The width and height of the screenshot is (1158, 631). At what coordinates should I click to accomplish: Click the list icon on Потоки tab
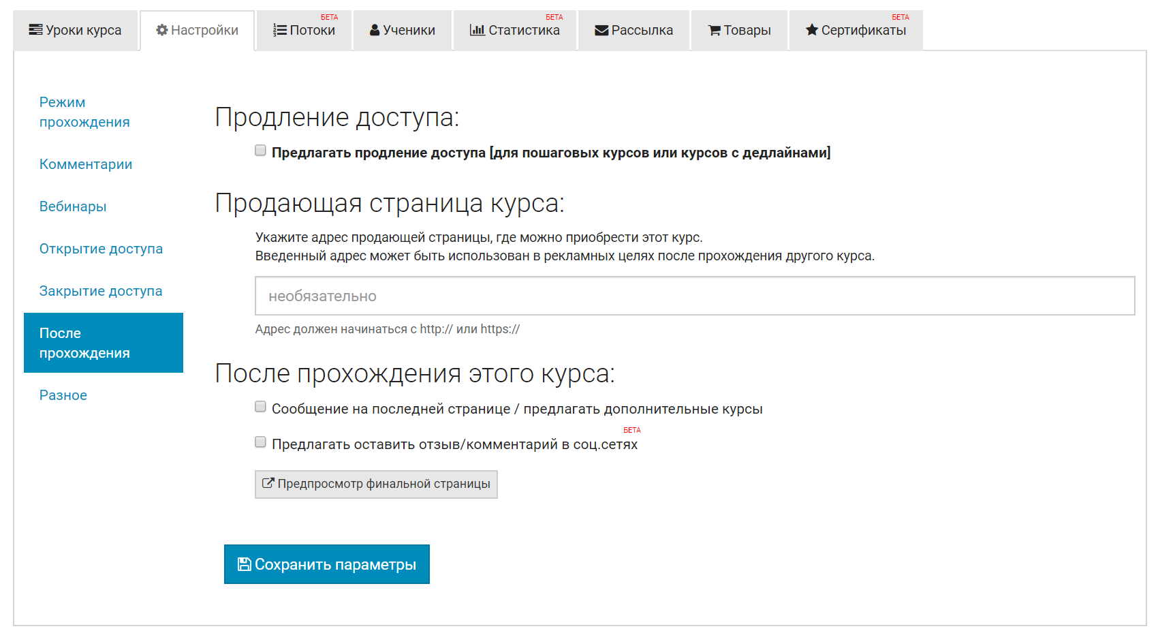point(280,30)
